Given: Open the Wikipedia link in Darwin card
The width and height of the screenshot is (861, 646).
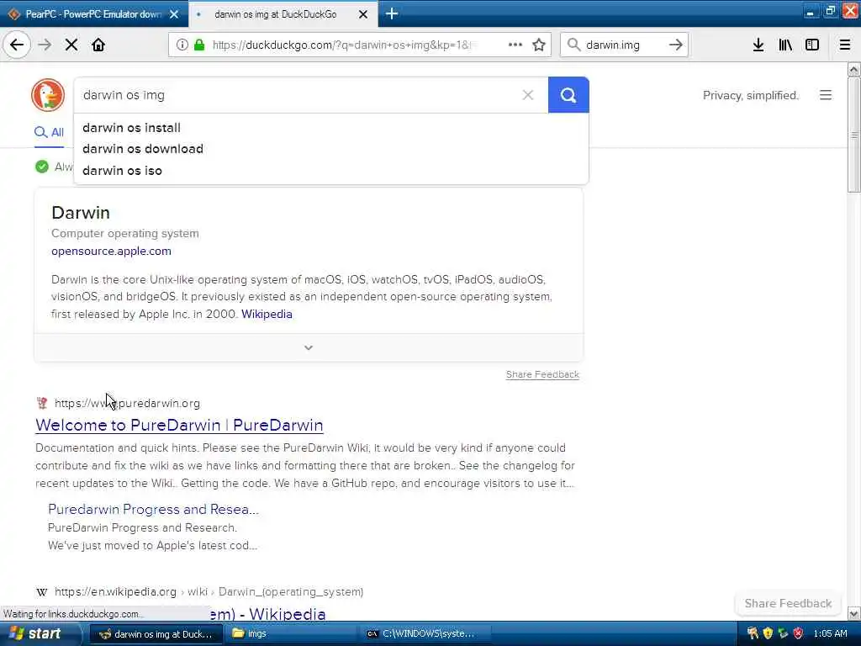Looking at the screenshot, I should click(267, 315).
